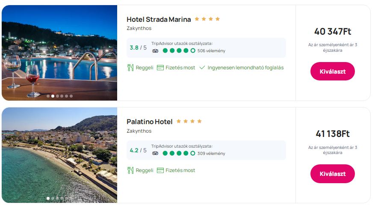Click the Reggeli cutlery icon for Palatino Hotel
The image size is (375, 205).
click(130, 170)
